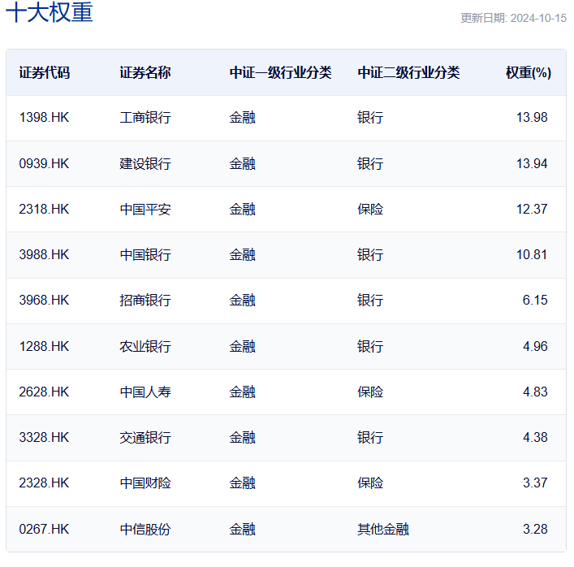Click the 其他金融 cell
Image resolution: width=574 pixels, height=567 pixels.
point(383,530)
